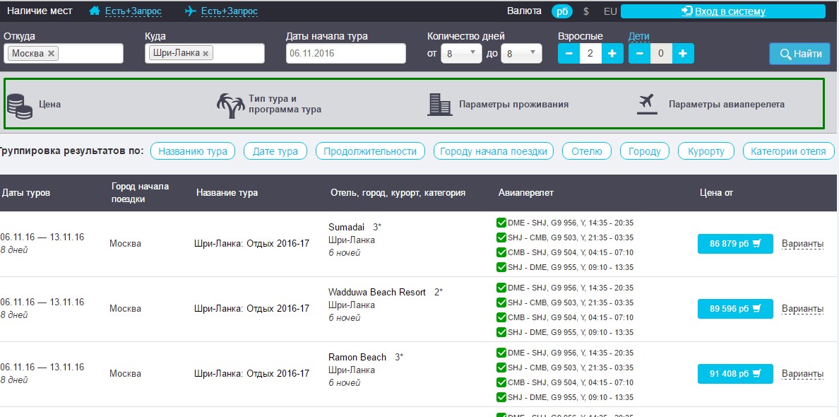Remove the Москва tag from Откуда

pyautogui.click(x=52, y=54)
